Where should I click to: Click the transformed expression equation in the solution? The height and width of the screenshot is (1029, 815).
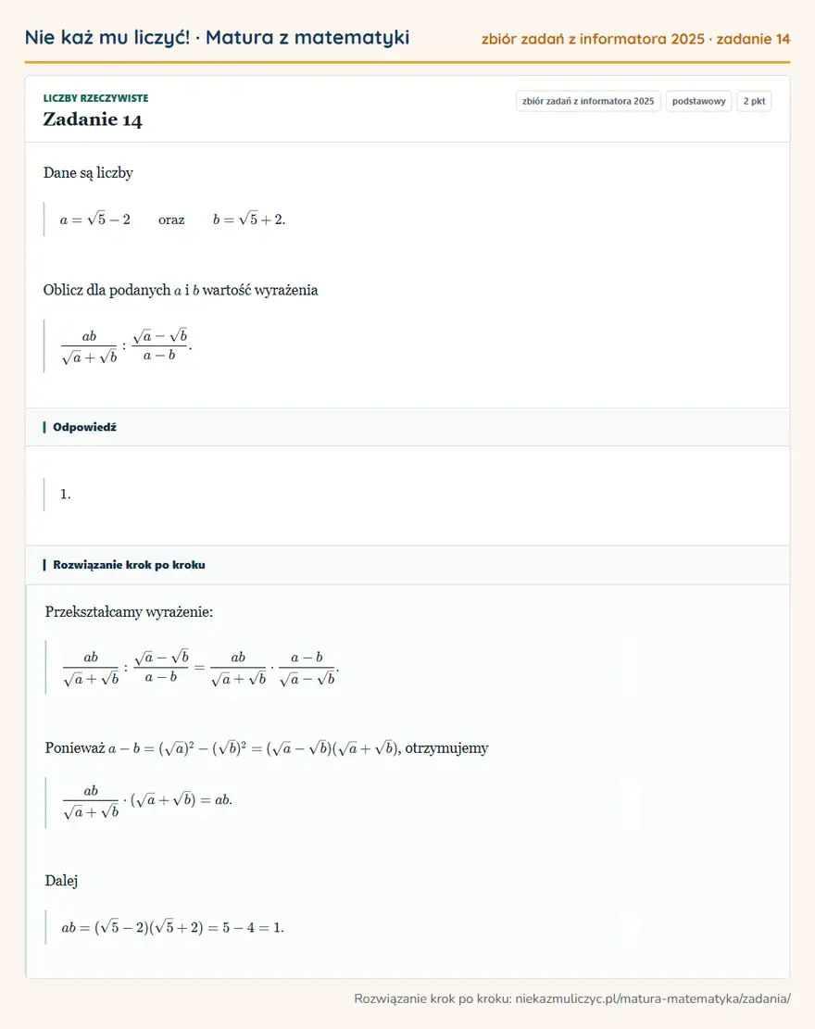pos(201,668)
